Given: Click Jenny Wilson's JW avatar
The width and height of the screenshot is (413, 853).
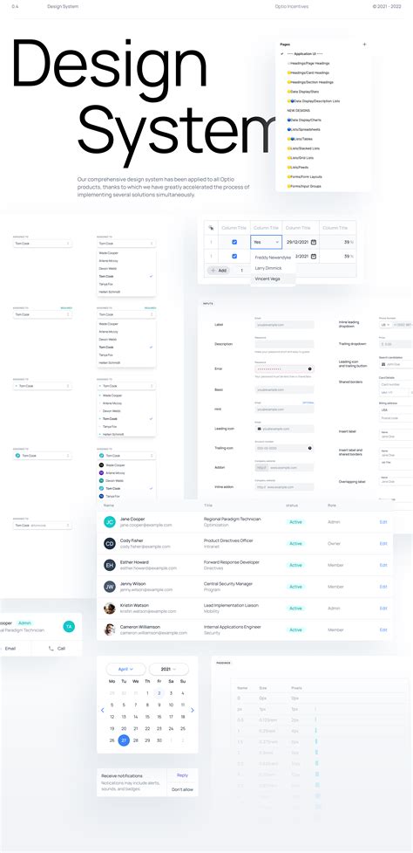Looking at the screenshot, I should 110,587.
